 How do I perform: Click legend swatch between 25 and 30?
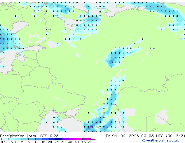pos(59,139)
